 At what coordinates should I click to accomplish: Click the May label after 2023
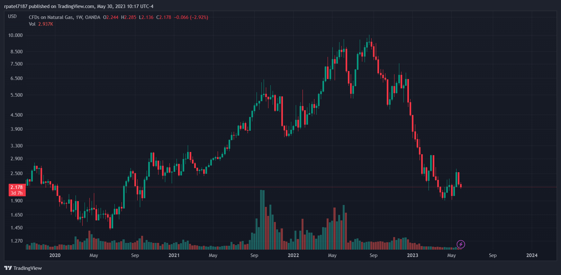click(452, 255)
